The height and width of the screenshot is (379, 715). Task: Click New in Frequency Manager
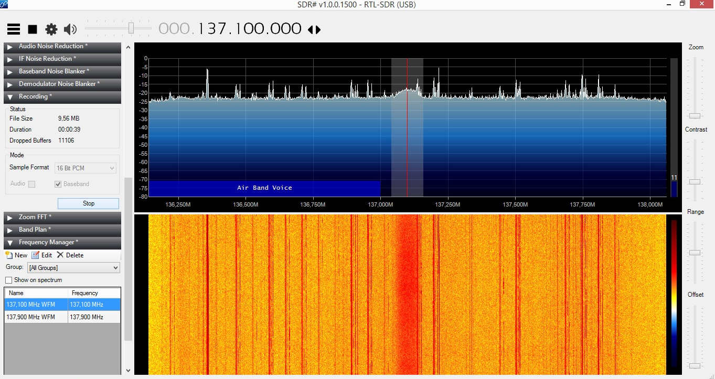click(16, 255)
